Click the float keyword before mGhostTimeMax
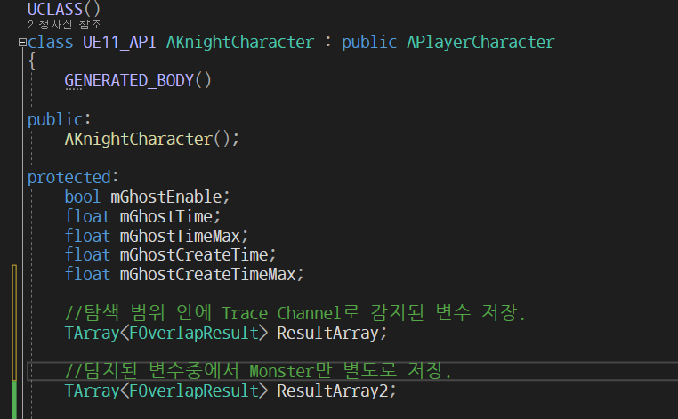The image size is (678, 419). pyautogui.click(x=87, y=236)
